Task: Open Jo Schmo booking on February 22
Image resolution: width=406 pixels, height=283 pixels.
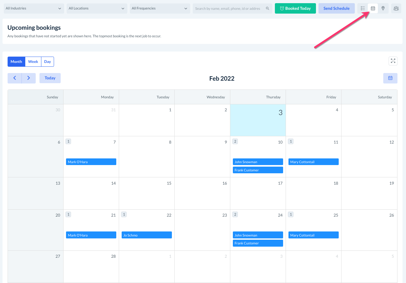Action: (x=147, y=235)
